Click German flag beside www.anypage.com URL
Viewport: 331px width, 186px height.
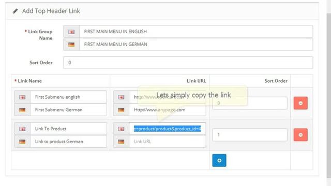click(x=121, y=110)
